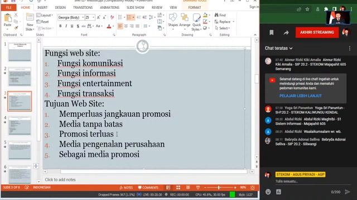357x200 pixels.
Task: Open the Font name Georgia dropdown
Action: pyautogui.click(x=83, y=17)
